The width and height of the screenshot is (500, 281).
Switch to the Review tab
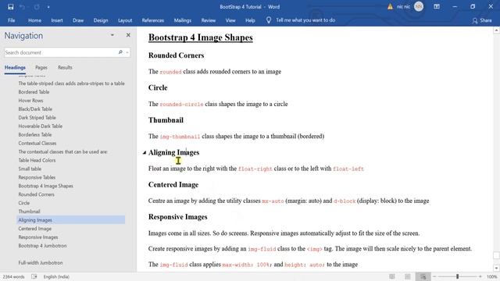click(x=209, y=20)
